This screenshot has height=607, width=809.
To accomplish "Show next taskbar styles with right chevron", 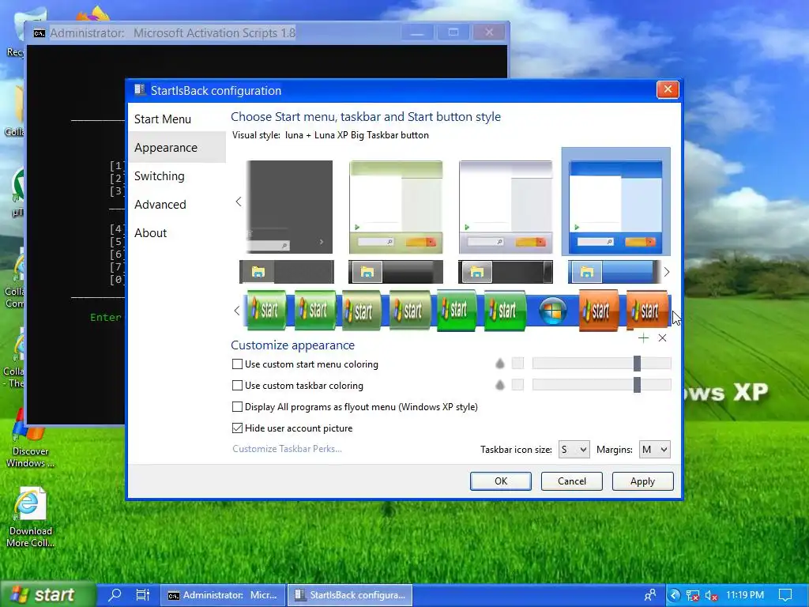I will pyautogui.click(x=667, y=272).
